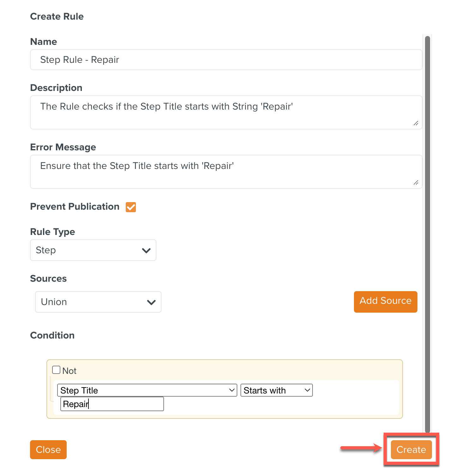Viewport: 462px width, 468px height.
Task: Click the Repair condition value field
Action: tap(112, 404)
